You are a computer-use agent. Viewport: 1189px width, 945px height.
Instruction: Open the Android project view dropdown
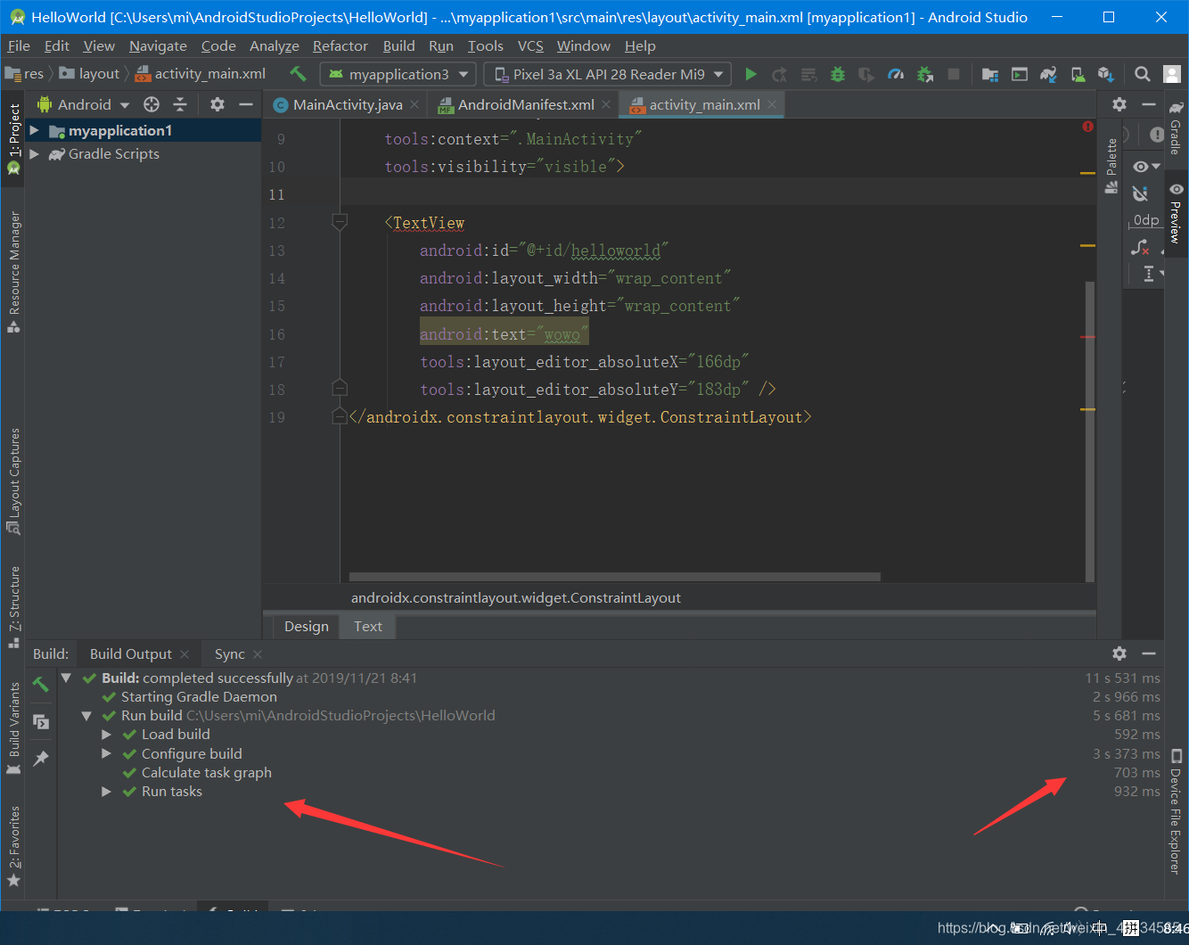coord(83,104)
